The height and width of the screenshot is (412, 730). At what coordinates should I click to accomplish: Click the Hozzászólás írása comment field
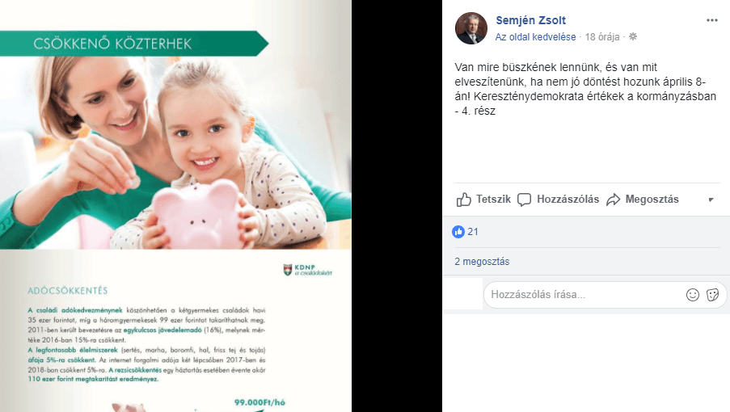(x=584, y=294)
